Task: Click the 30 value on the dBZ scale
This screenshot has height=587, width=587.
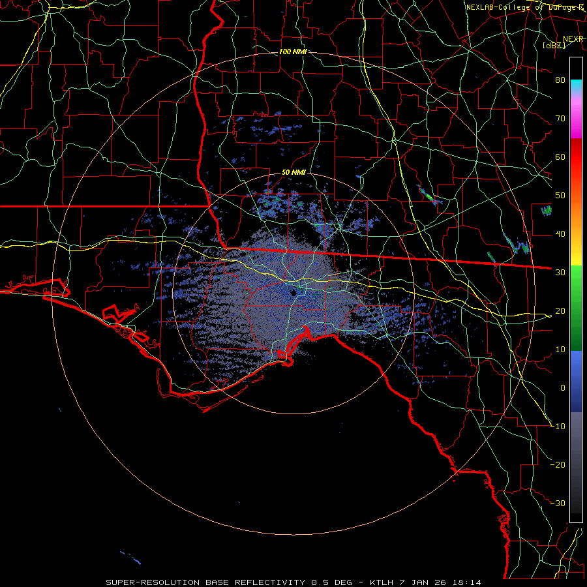Action: [560, 272]
